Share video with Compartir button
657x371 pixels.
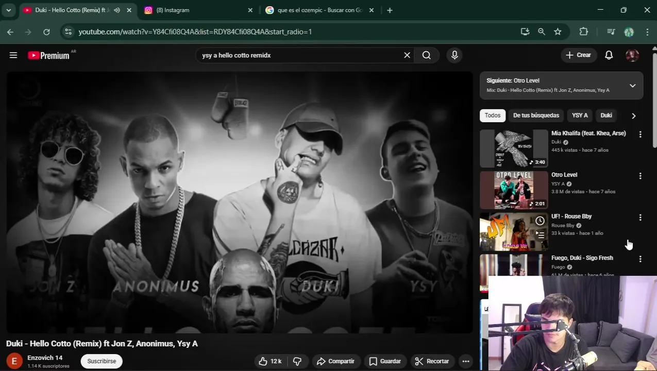coord(335,361)
